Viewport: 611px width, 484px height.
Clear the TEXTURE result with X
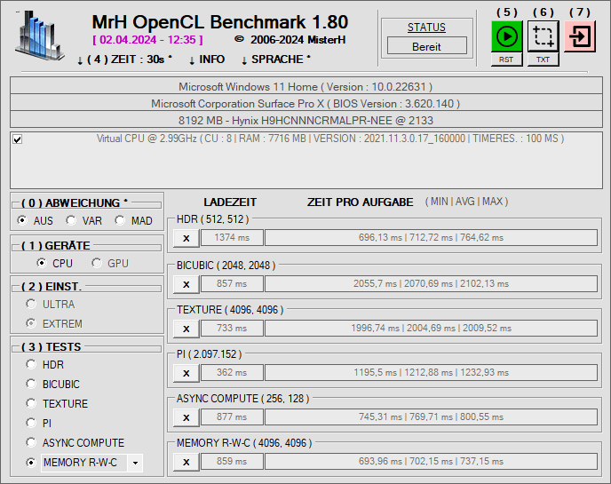pyautogui.click(x=186, y=329)
